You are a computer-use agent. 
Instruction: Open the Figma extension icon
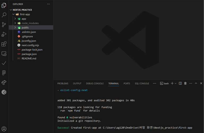[4, 73]
